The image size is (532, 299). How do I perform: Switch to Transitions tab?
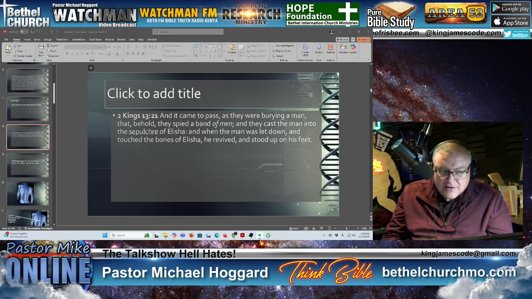[62, 39]
